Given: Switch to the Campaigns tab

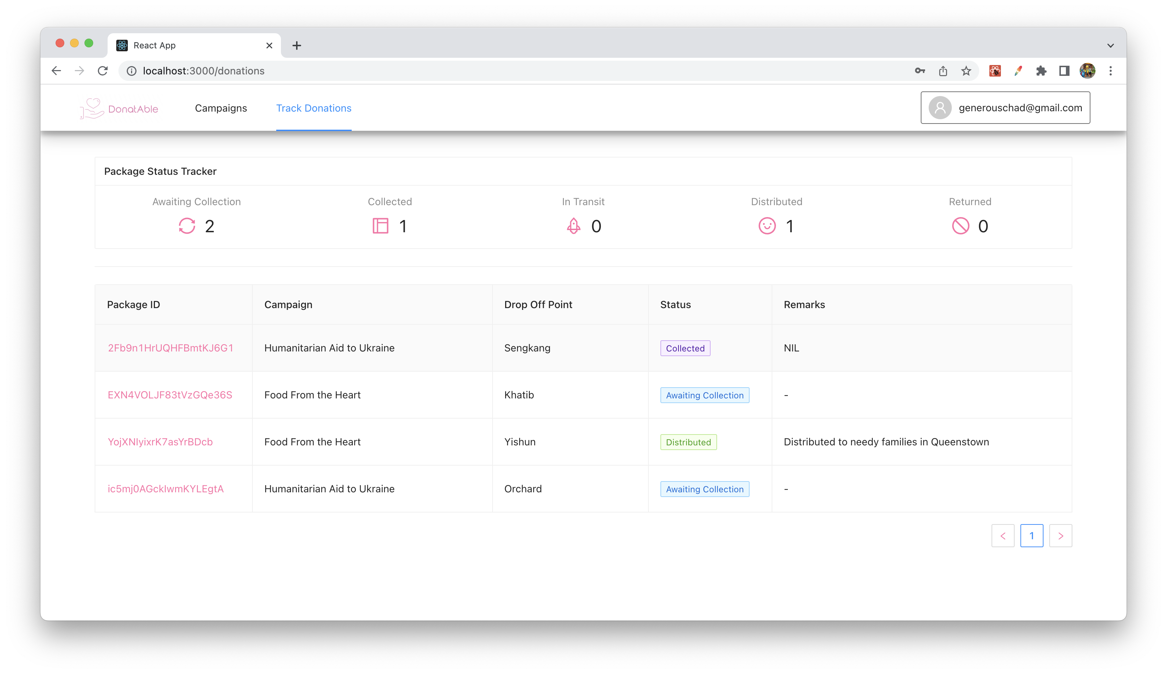Looking at the screenshot, I should pyautogui.click(x=221, y=108).
